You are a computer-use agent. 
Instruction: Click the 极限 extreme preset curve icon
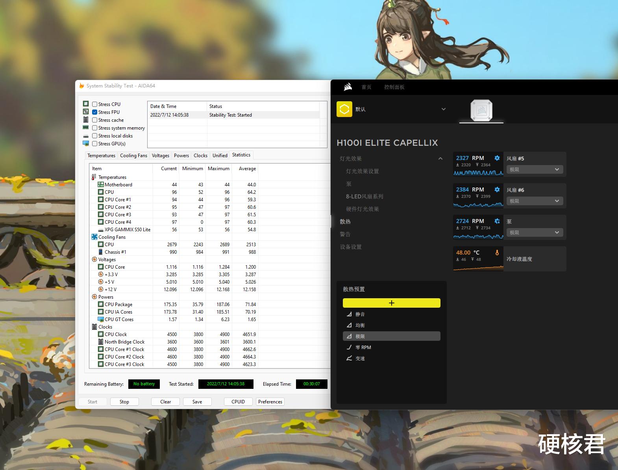[x=349, y=336]
